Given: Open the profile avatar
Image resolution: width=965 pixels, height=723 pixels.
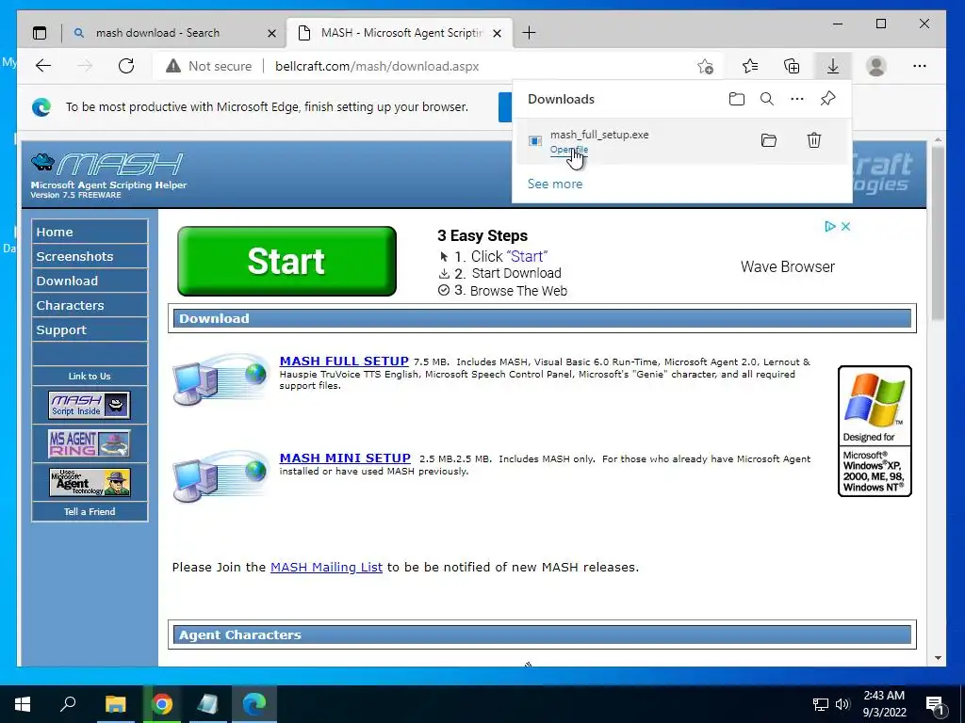Looking at the screenshot, I should pyautogui.click(x=875, y=66).
